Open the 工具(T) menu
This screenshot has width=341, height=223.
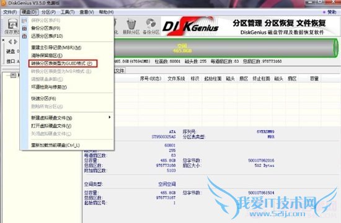tap(68, 12)
